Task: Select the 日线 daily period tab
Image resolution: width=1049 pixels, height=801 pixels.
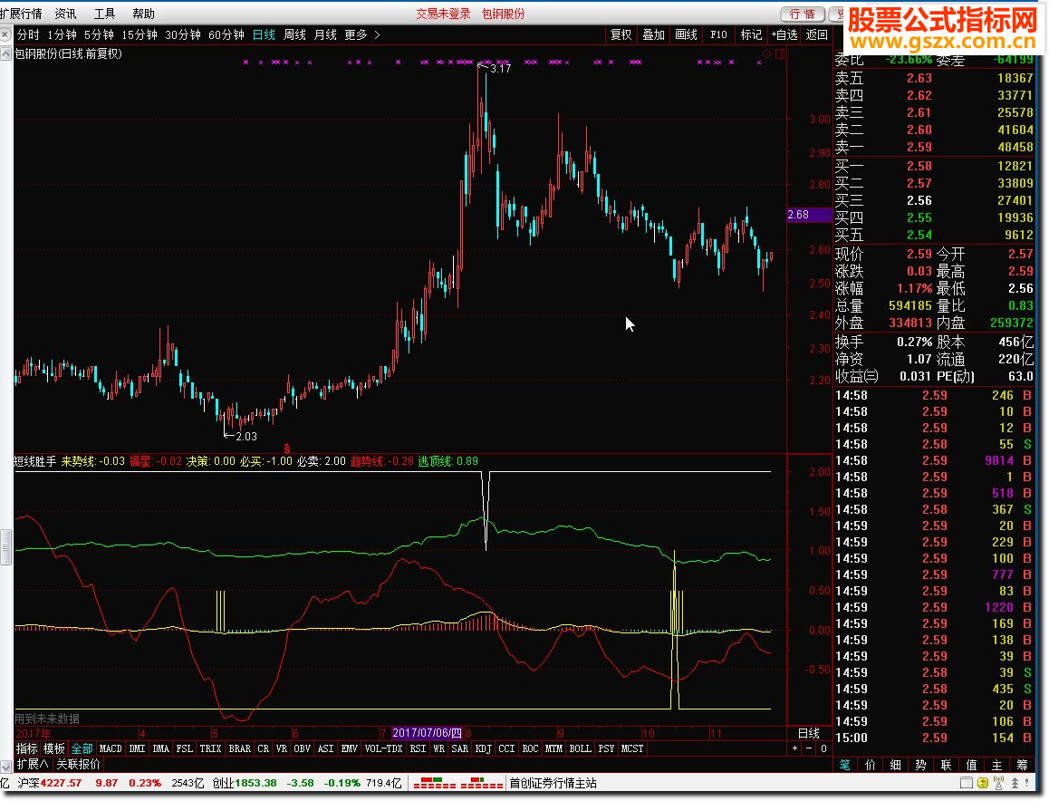Action: pyautogui.click(x=264, y=34)
